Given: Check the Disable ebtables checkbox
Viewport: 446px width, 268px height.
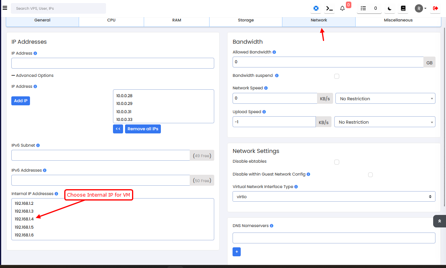Looking at the screenshot, I should [x=337, y=162].
